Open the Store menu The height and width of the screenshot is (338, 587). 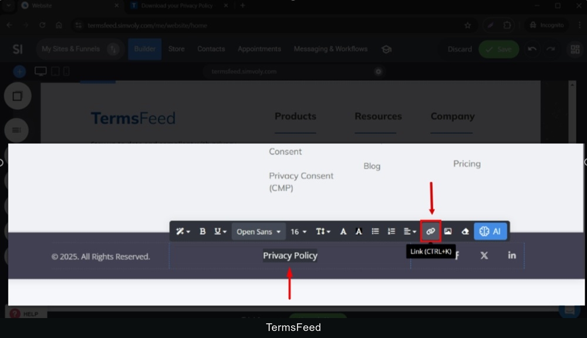(176, 49)
